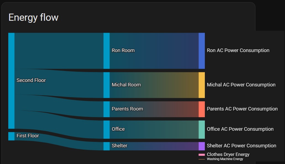Click the Clothes Dryer Energy label
Viewport: 285px width, 164px height.
coord(228,154)
